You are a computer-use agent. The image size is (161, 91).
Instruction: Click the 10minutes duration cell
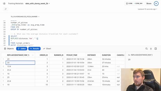[x=108, y=85]
